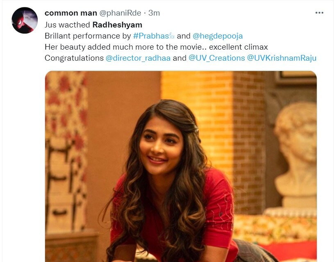
Task: Click the 'Brillant performance by' text line
Action: [88, 36]
